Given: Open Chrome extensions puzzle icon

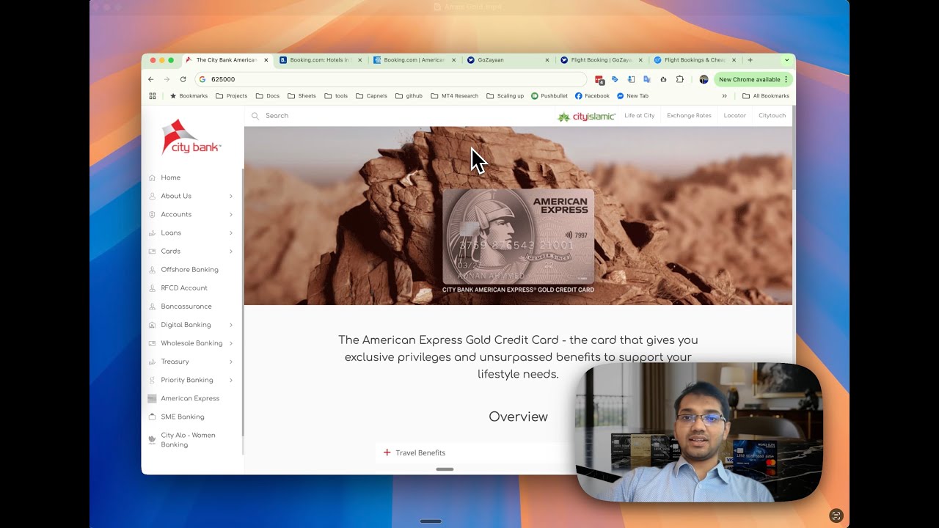Looking at the screenshot, I should click(x=680, y=79).
